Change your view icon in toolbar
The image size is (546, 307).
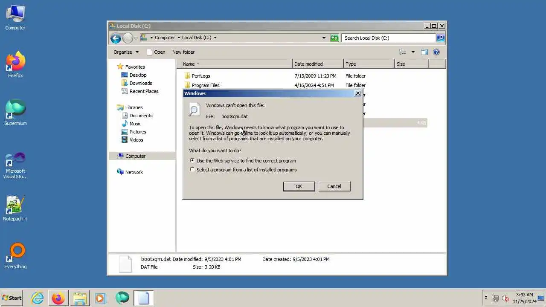pyautogui.click(x=402, y=52)
